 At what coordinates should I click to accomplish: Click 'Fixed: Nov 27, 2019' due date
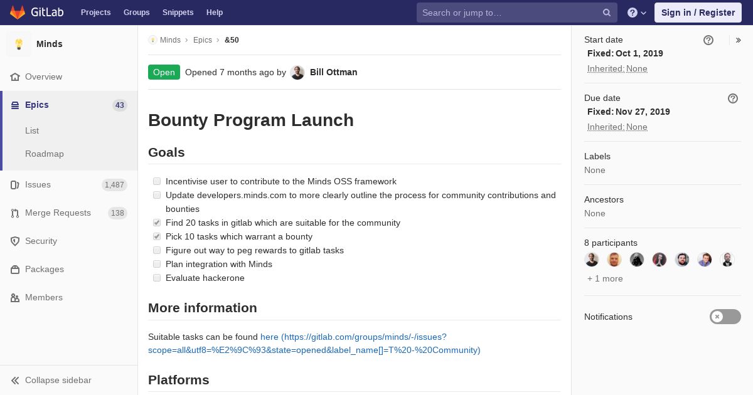coord(629,112)
